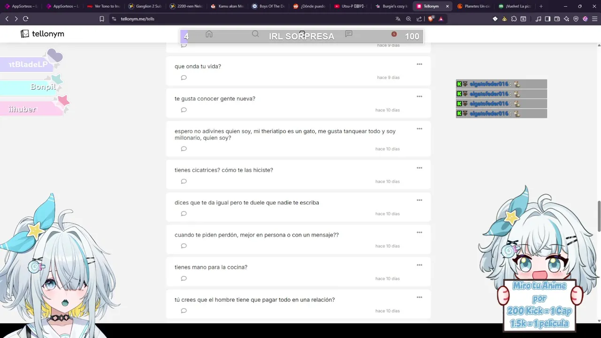The height and width of the screenshot is (338, 601).
Task: Click 'dices que te da igual' tell text
Action: [x=247, y=202]
